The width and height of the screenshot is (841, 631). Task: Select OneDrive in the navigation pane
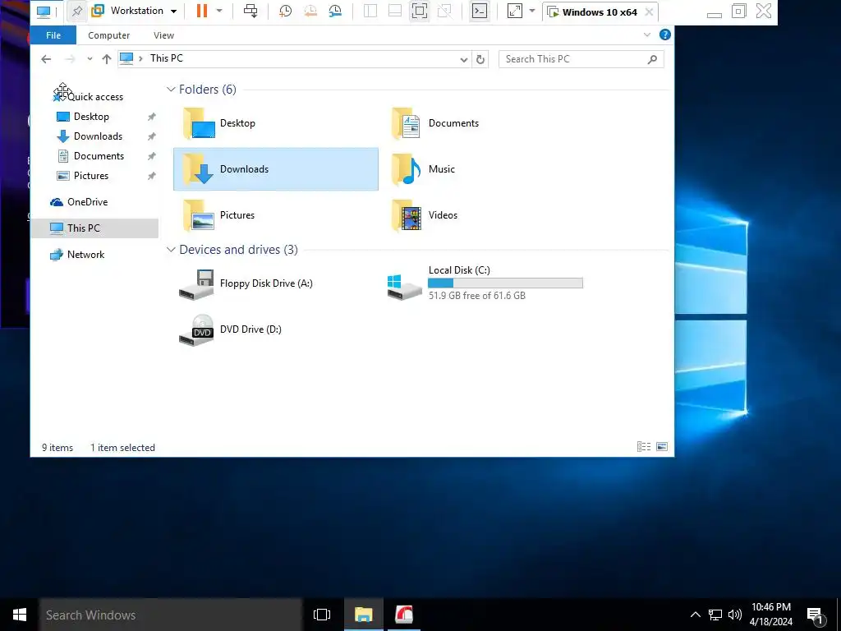coord(79,202)
